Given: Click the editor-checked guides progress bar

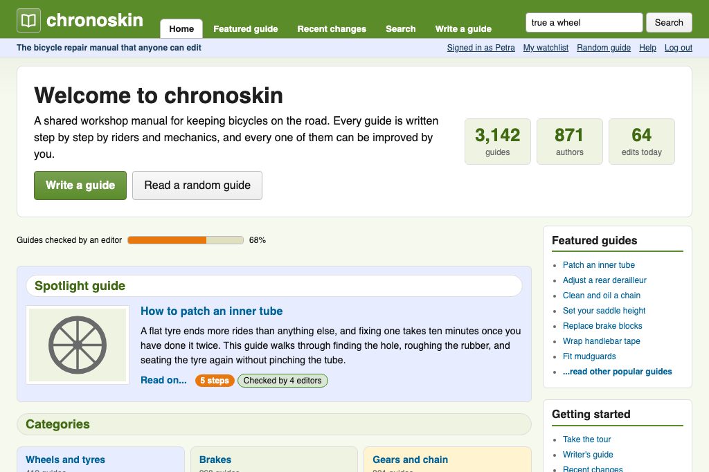Looking at the screenshot, I should (186, 240).
